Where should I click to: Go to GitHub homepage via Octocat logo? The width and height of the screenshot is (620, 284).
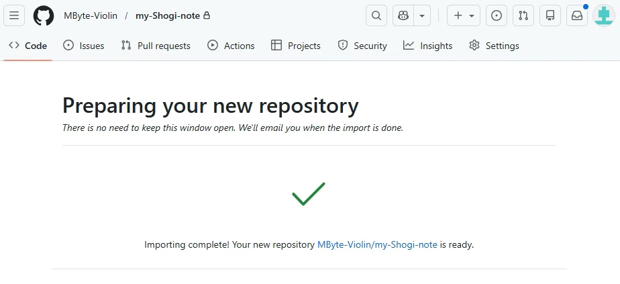pos(44,16)
